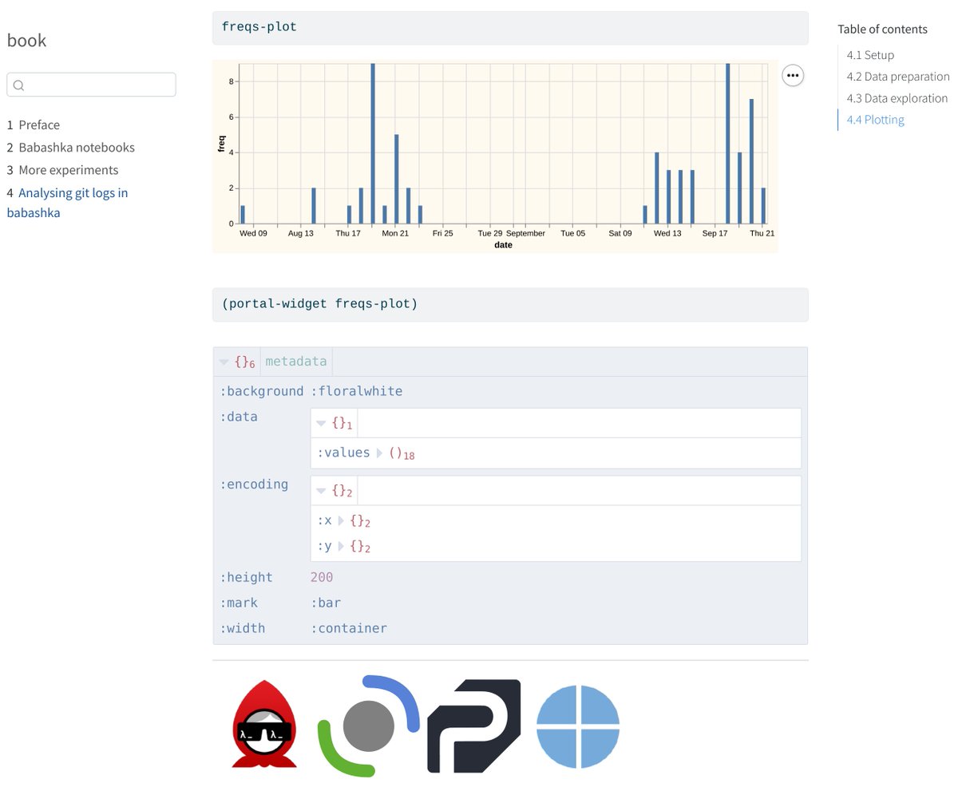The image size is (958, 791).
Task: Select the :background key
Action: click(262, 391)
